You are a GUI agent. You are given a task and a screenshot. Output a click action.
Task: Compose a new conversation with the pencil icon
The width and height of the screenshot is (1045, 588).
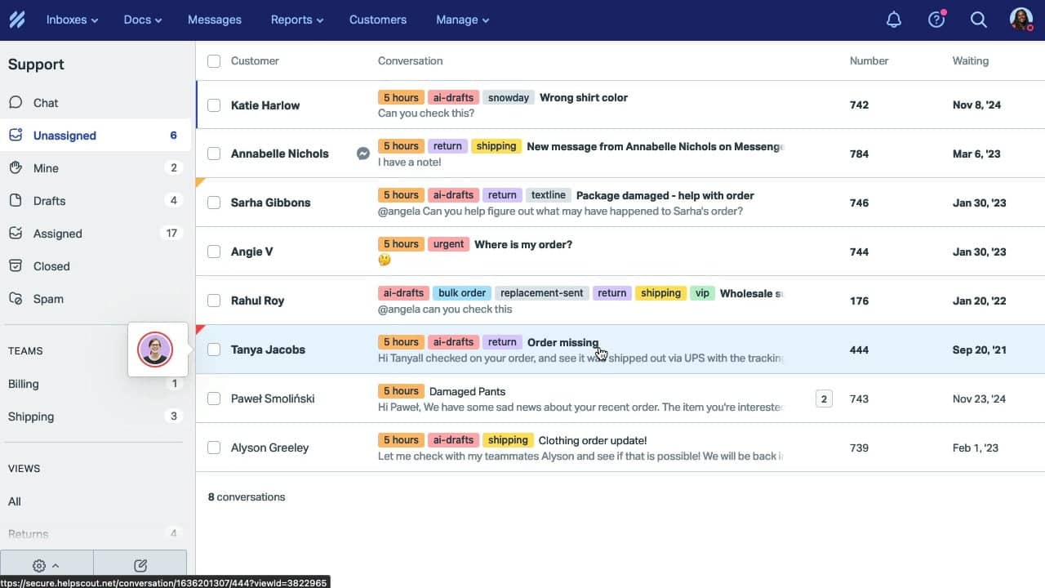click(x=140, y=564)
